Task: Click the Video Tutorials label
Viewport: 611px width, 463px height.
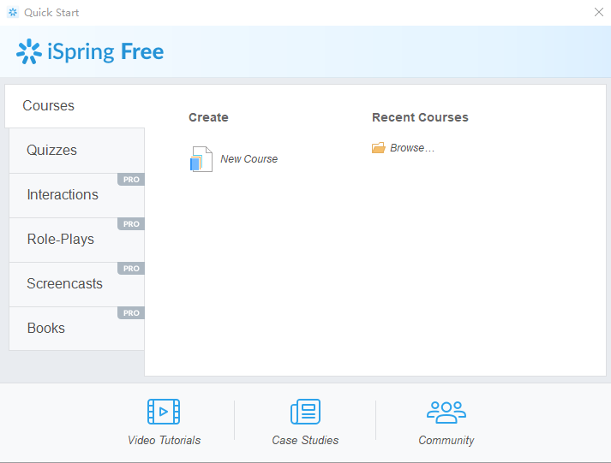Action: pos(164,440)
